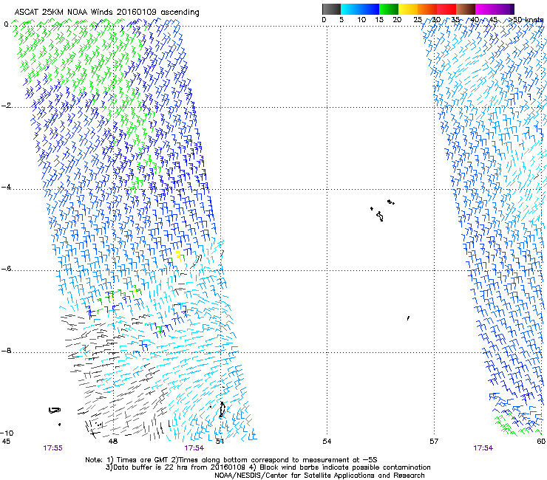
Task: Click the longitude label '48'
Action: (x=112, y=442)
